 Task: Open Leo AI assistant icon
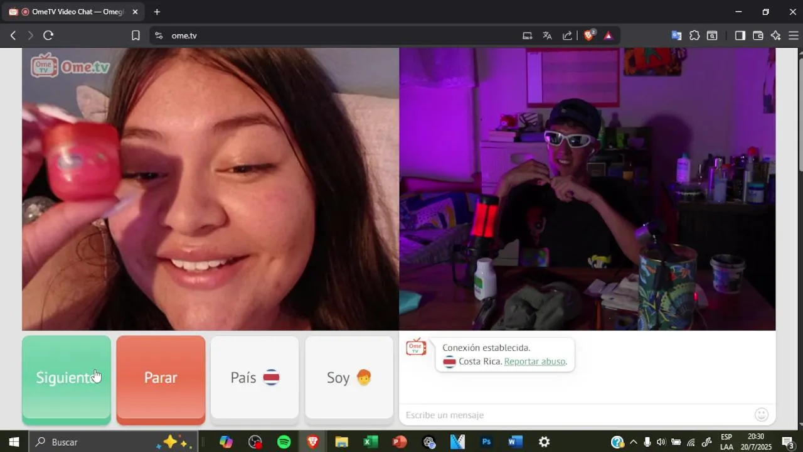(x=776, y=36)
